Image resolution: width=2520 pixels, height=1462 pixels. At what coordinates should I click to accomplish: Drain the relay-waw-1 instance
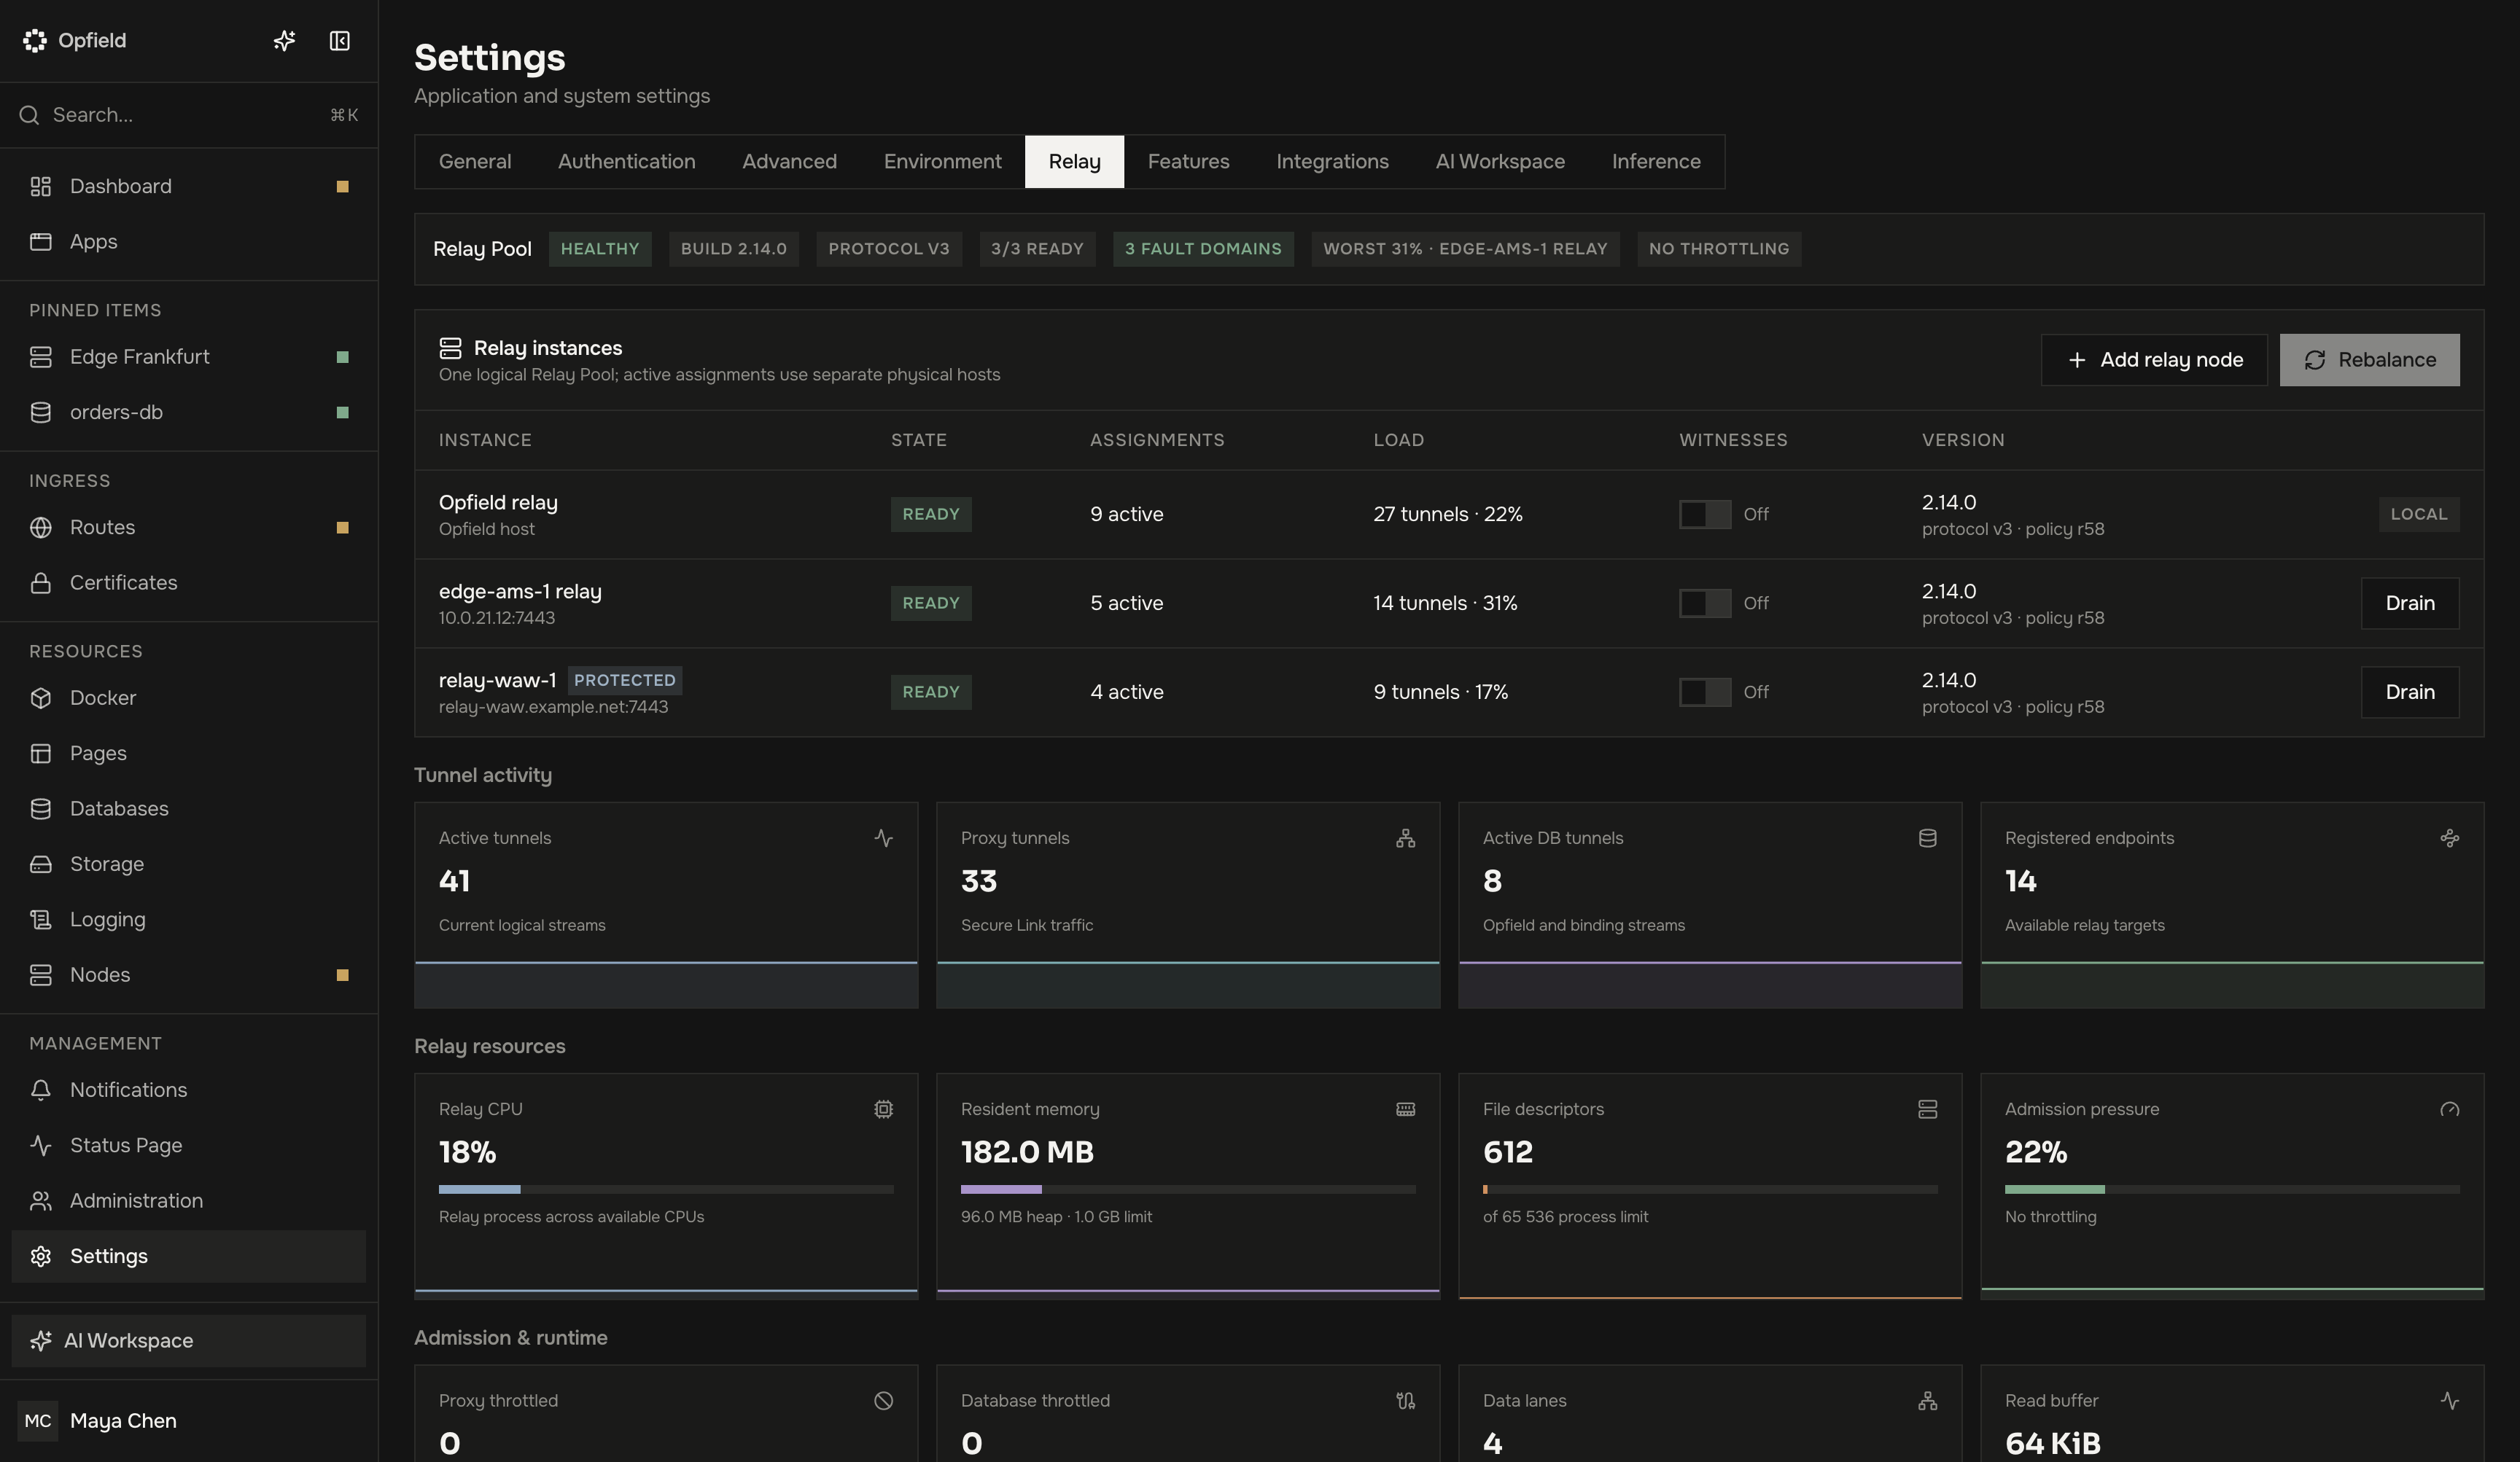tap(2410, 692)
